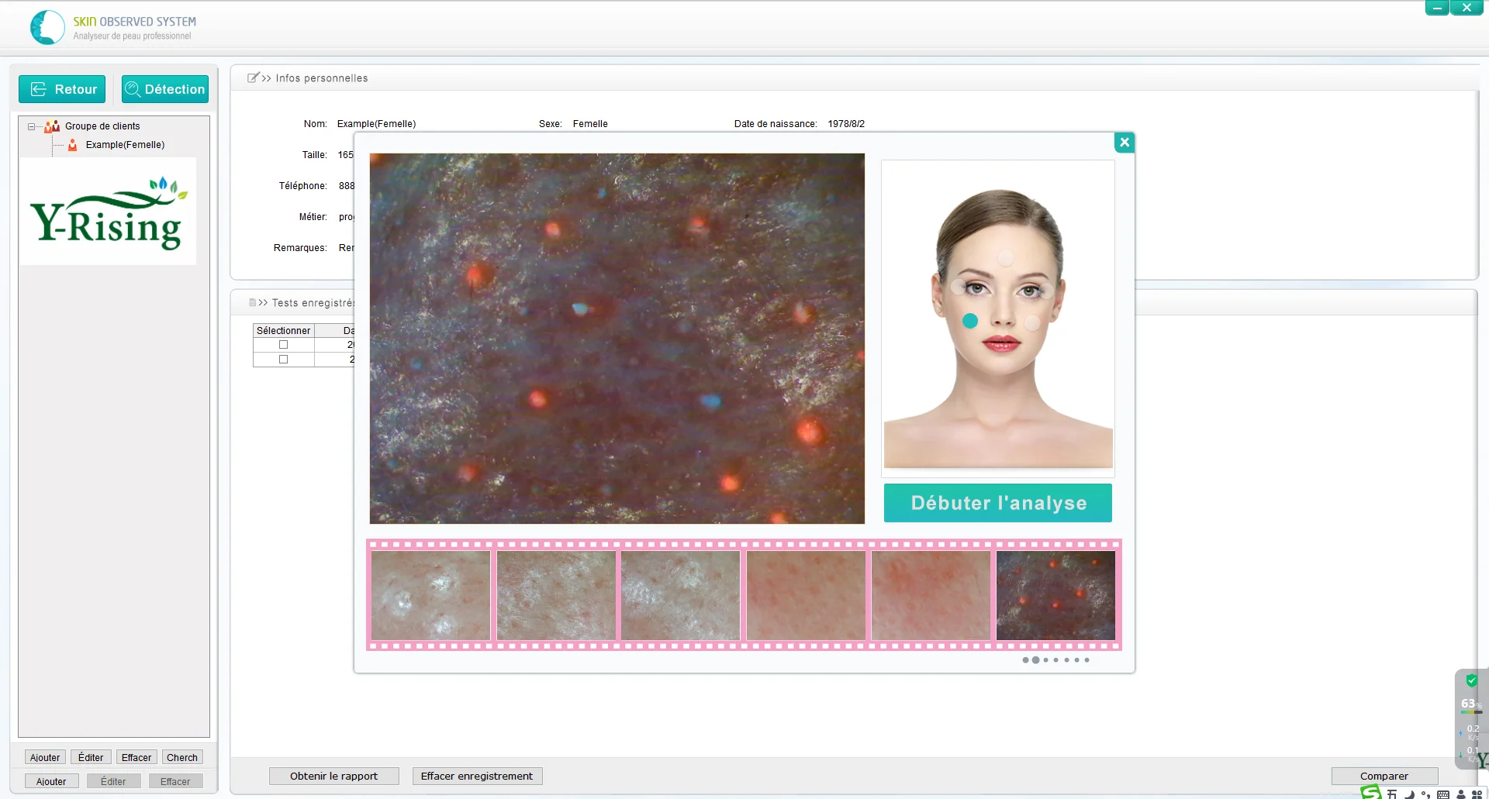Select Example(Femelle) in client tree

tap(125, 145)
